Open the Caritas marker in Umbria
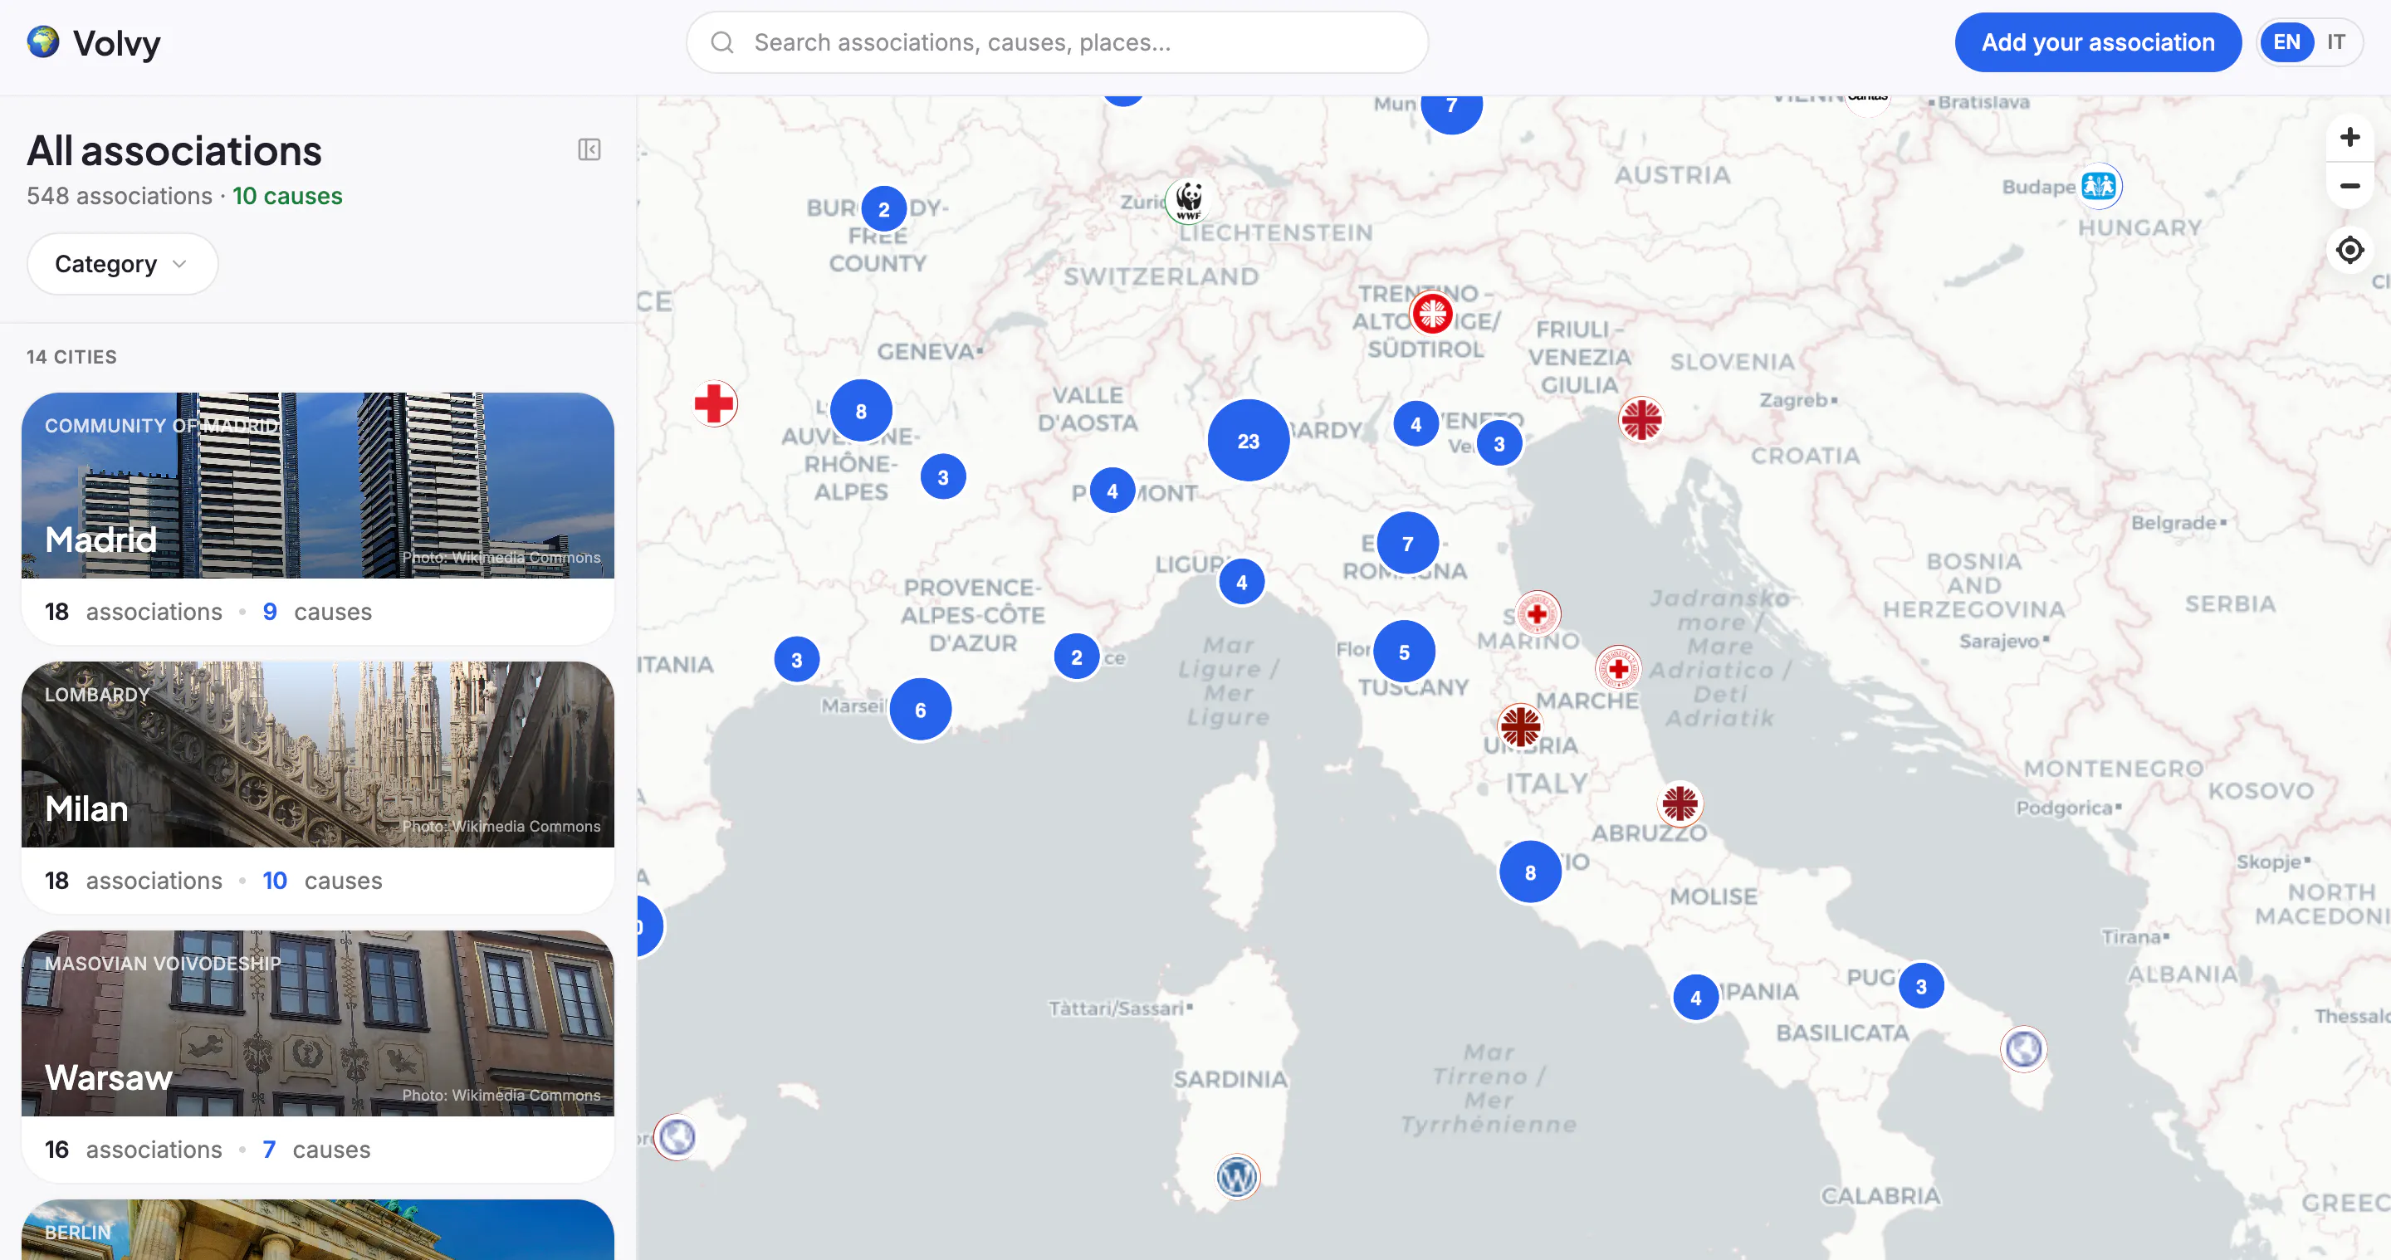 click(x=1519, y=726)
